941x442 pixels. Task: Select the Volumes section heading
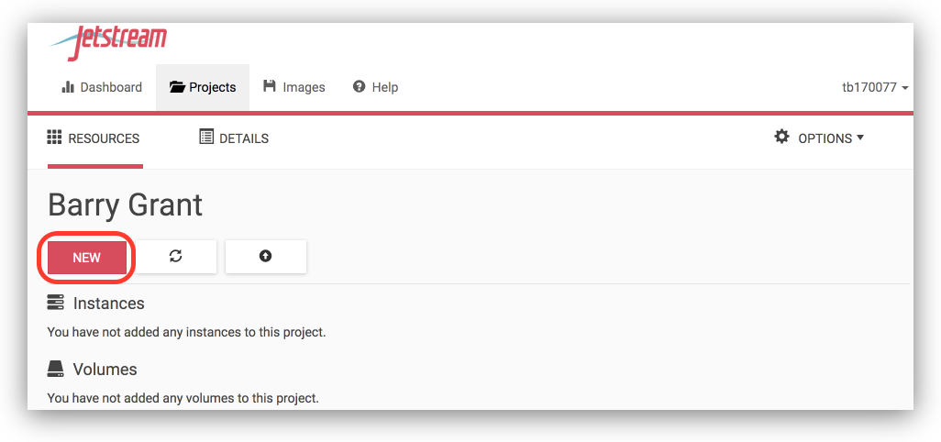[x=105, y=370]
